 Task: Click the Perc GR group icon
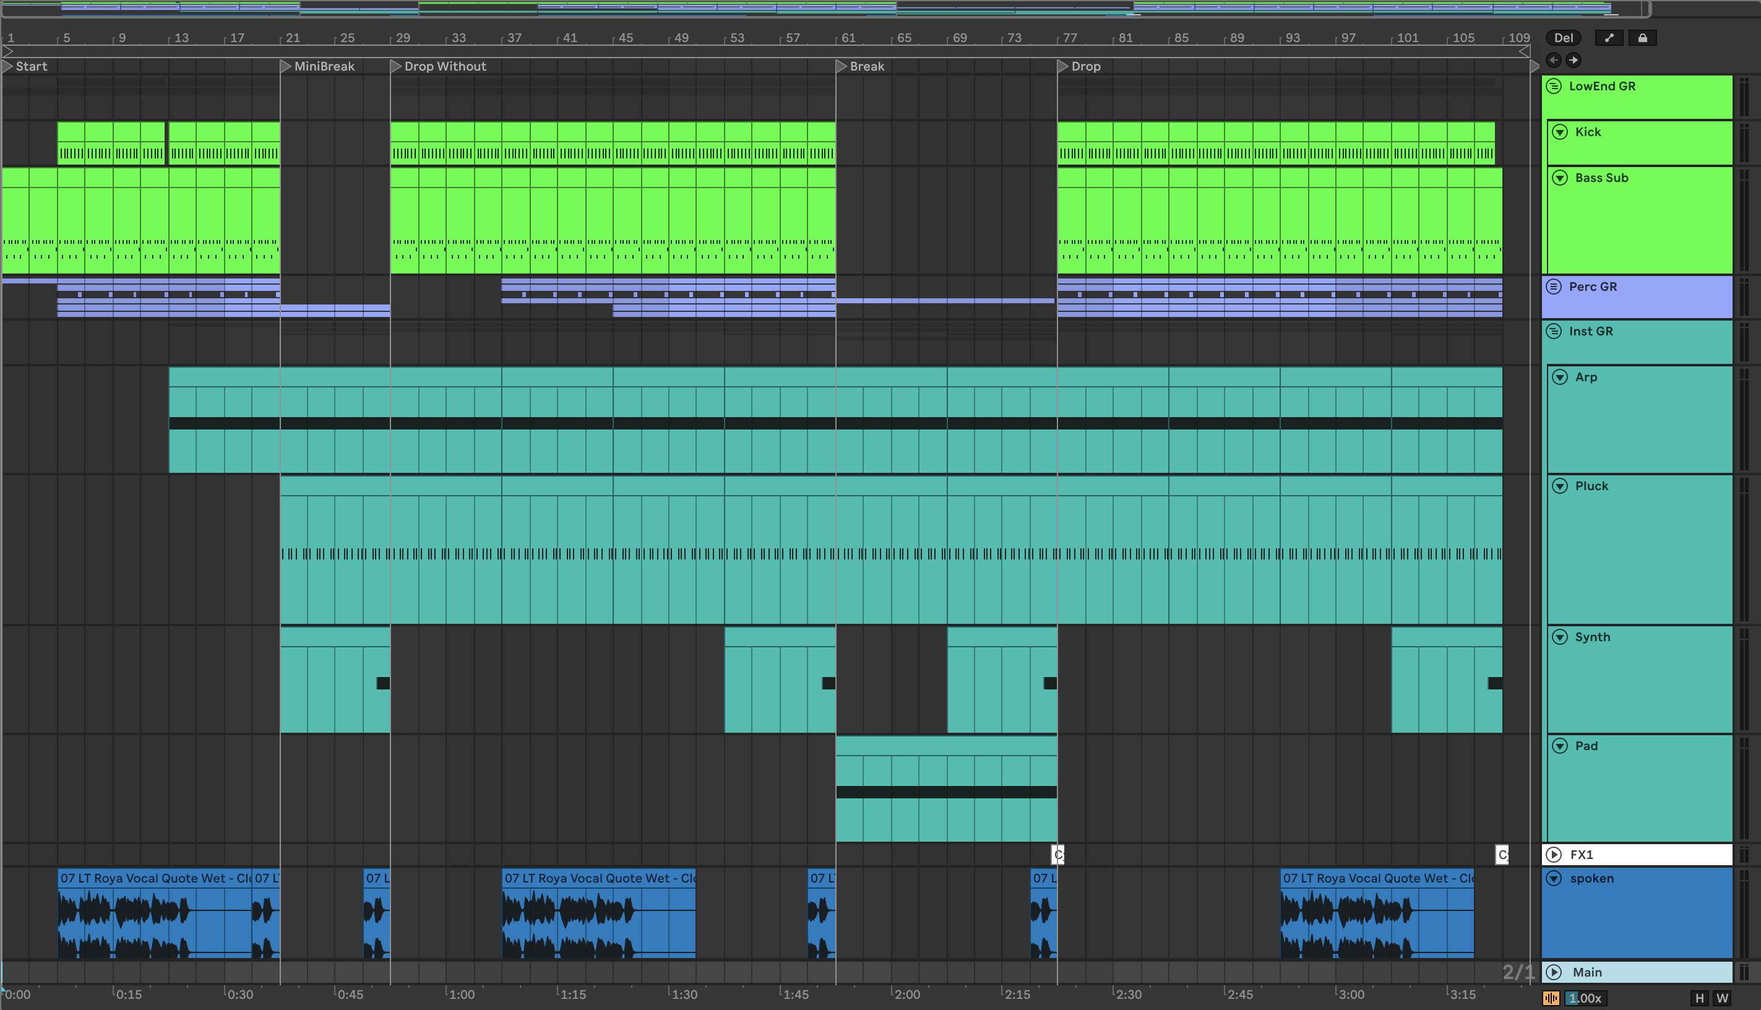click(x=1554, y=287)
